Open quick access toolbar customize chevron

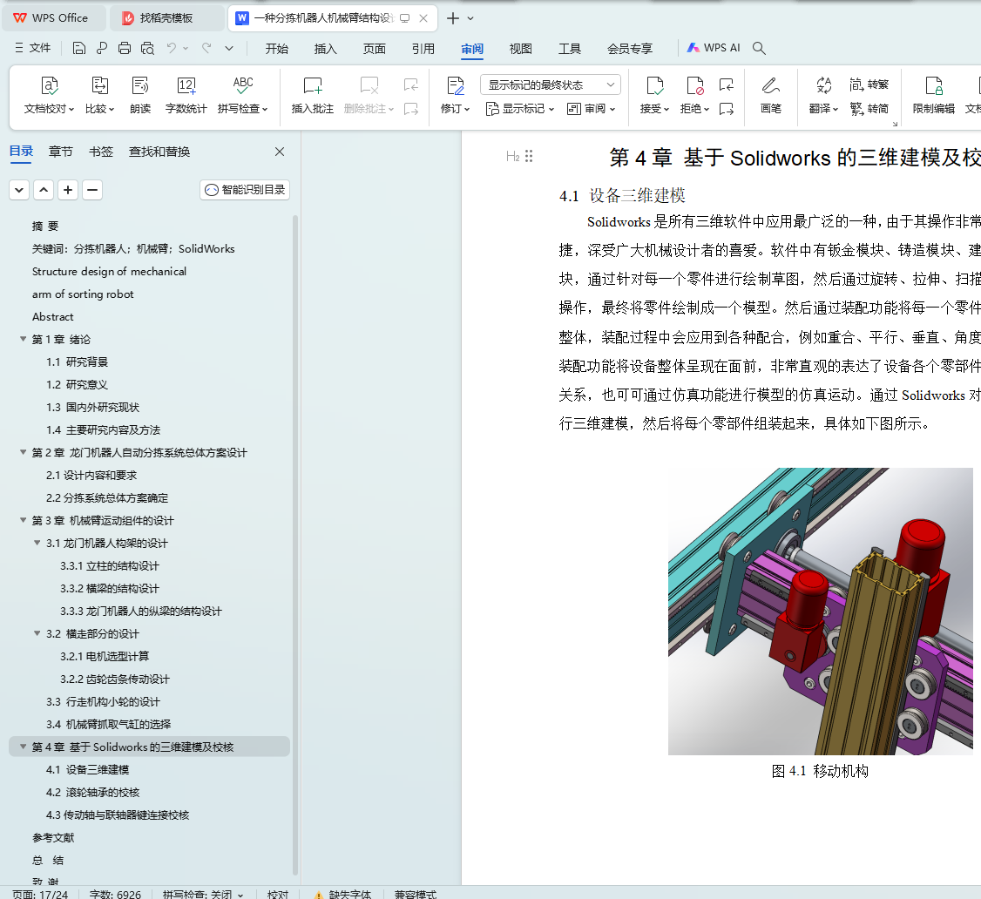tap(229, 48)
